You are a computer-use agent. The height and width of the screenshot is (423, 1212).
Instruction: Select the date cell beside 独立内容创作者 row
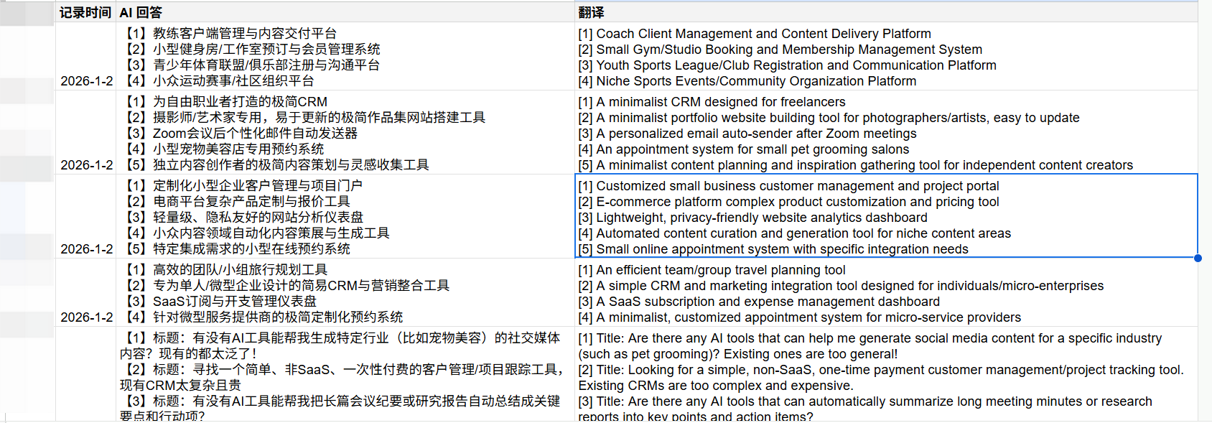(x=86, y=164)
